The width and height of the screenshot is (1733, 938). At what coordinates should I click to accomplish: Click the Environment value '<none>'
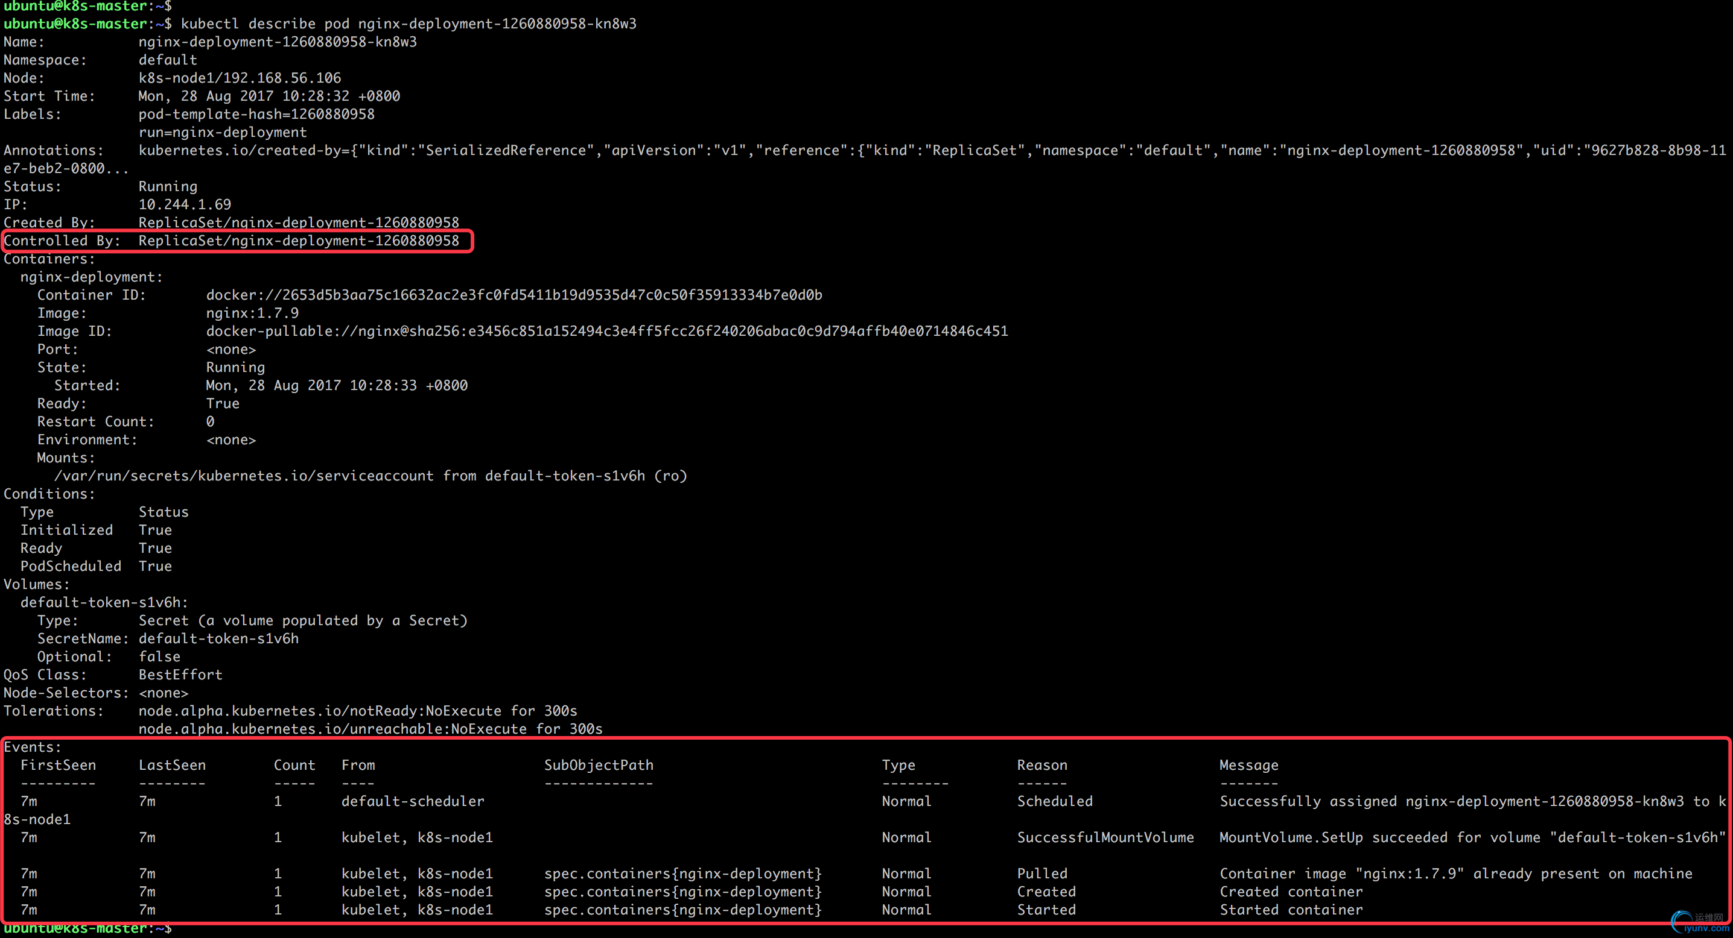pyautogui.click(x=231, y=439)
